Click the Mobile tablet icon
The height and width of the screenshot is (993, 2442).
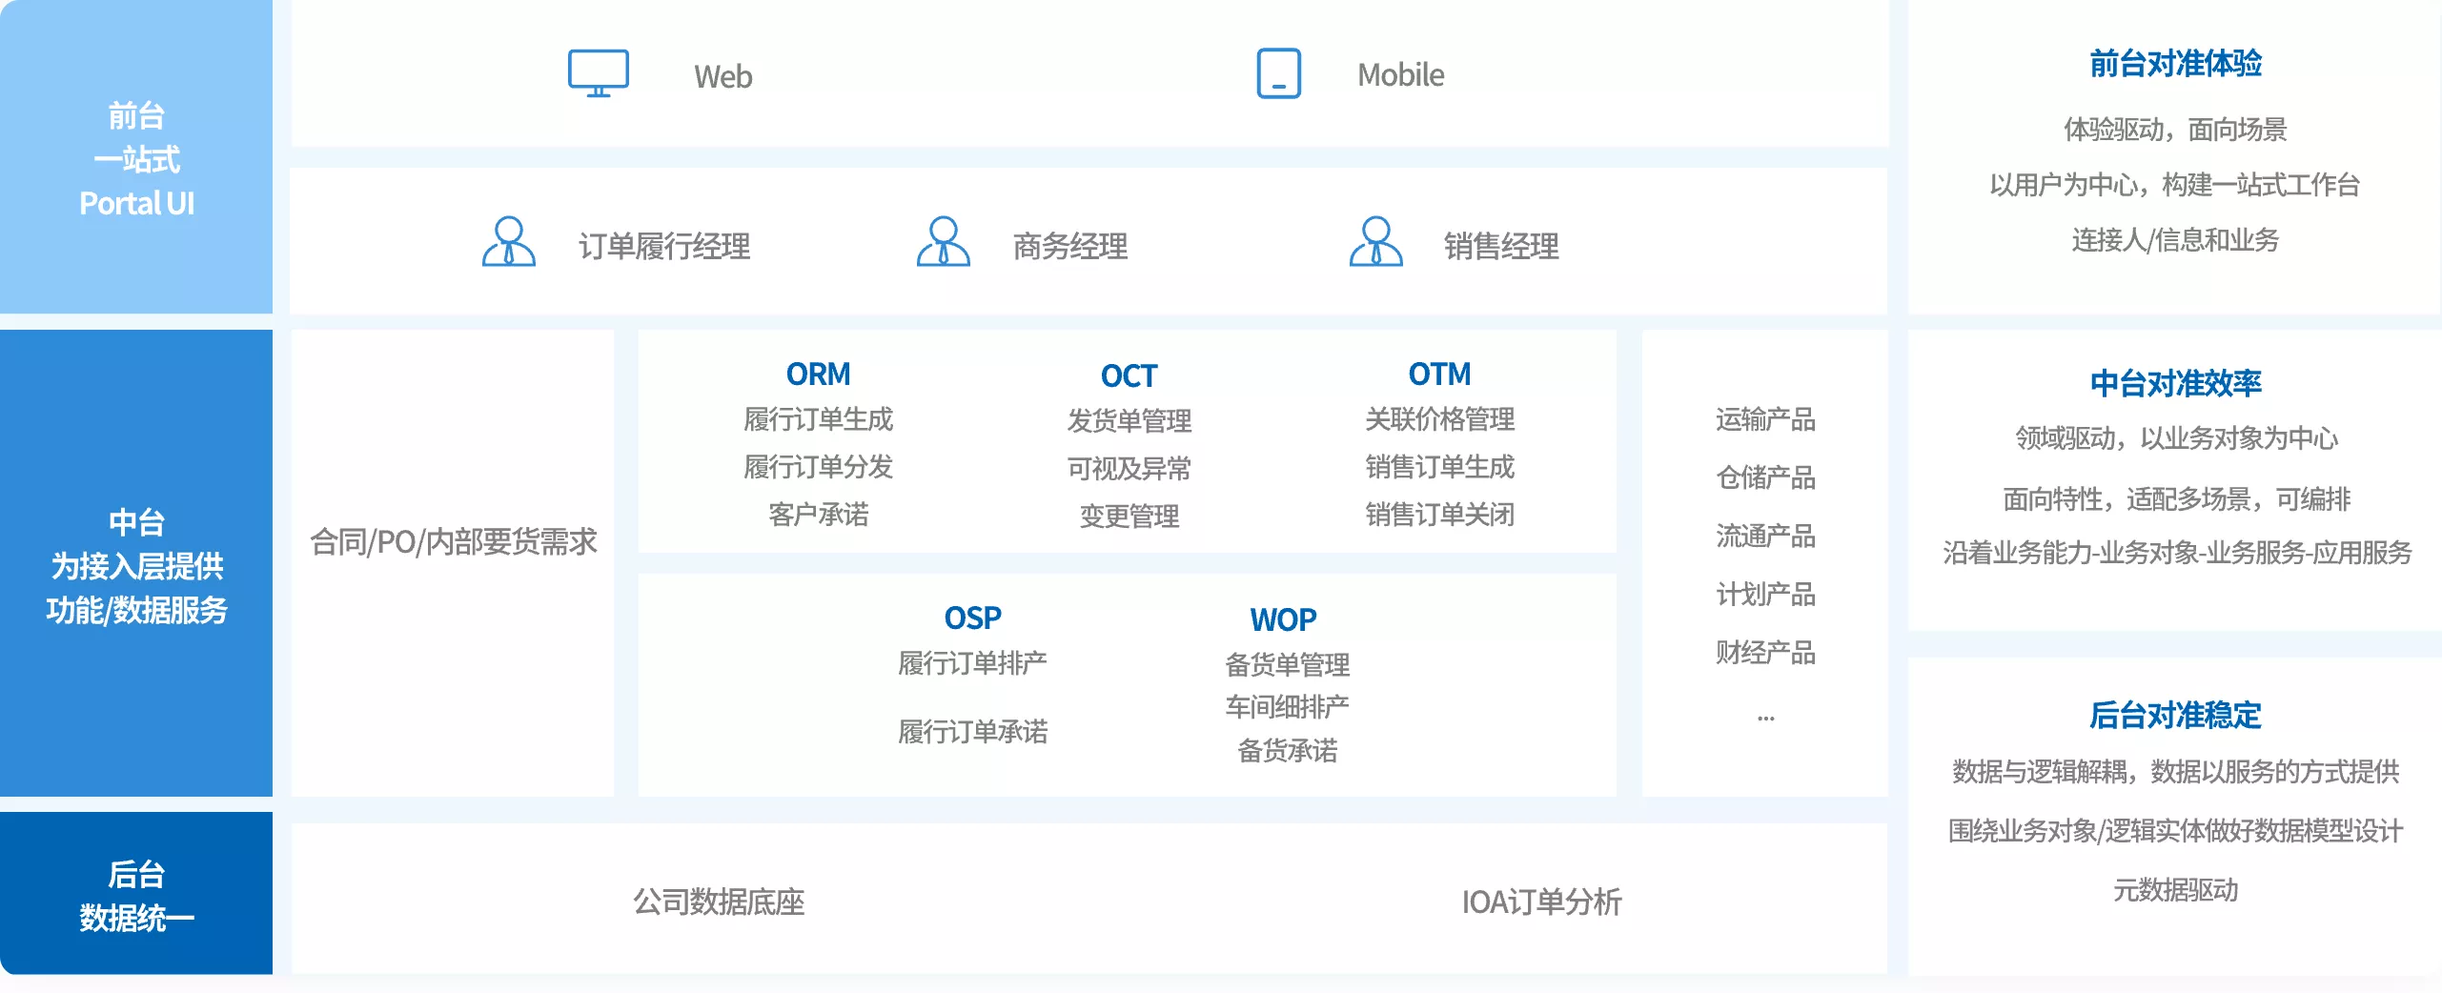[1278, 73]
